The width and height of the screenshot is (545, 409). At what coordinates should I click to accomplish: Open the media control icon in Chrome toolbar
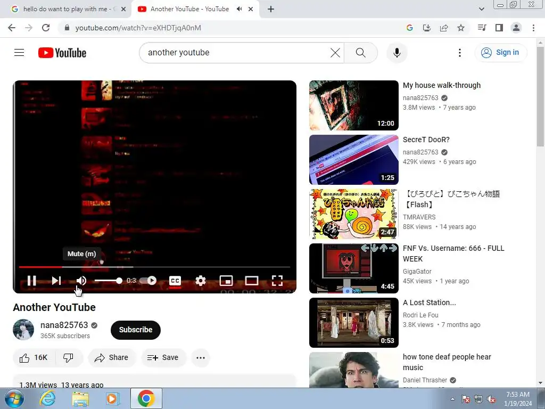pos(482,28)
